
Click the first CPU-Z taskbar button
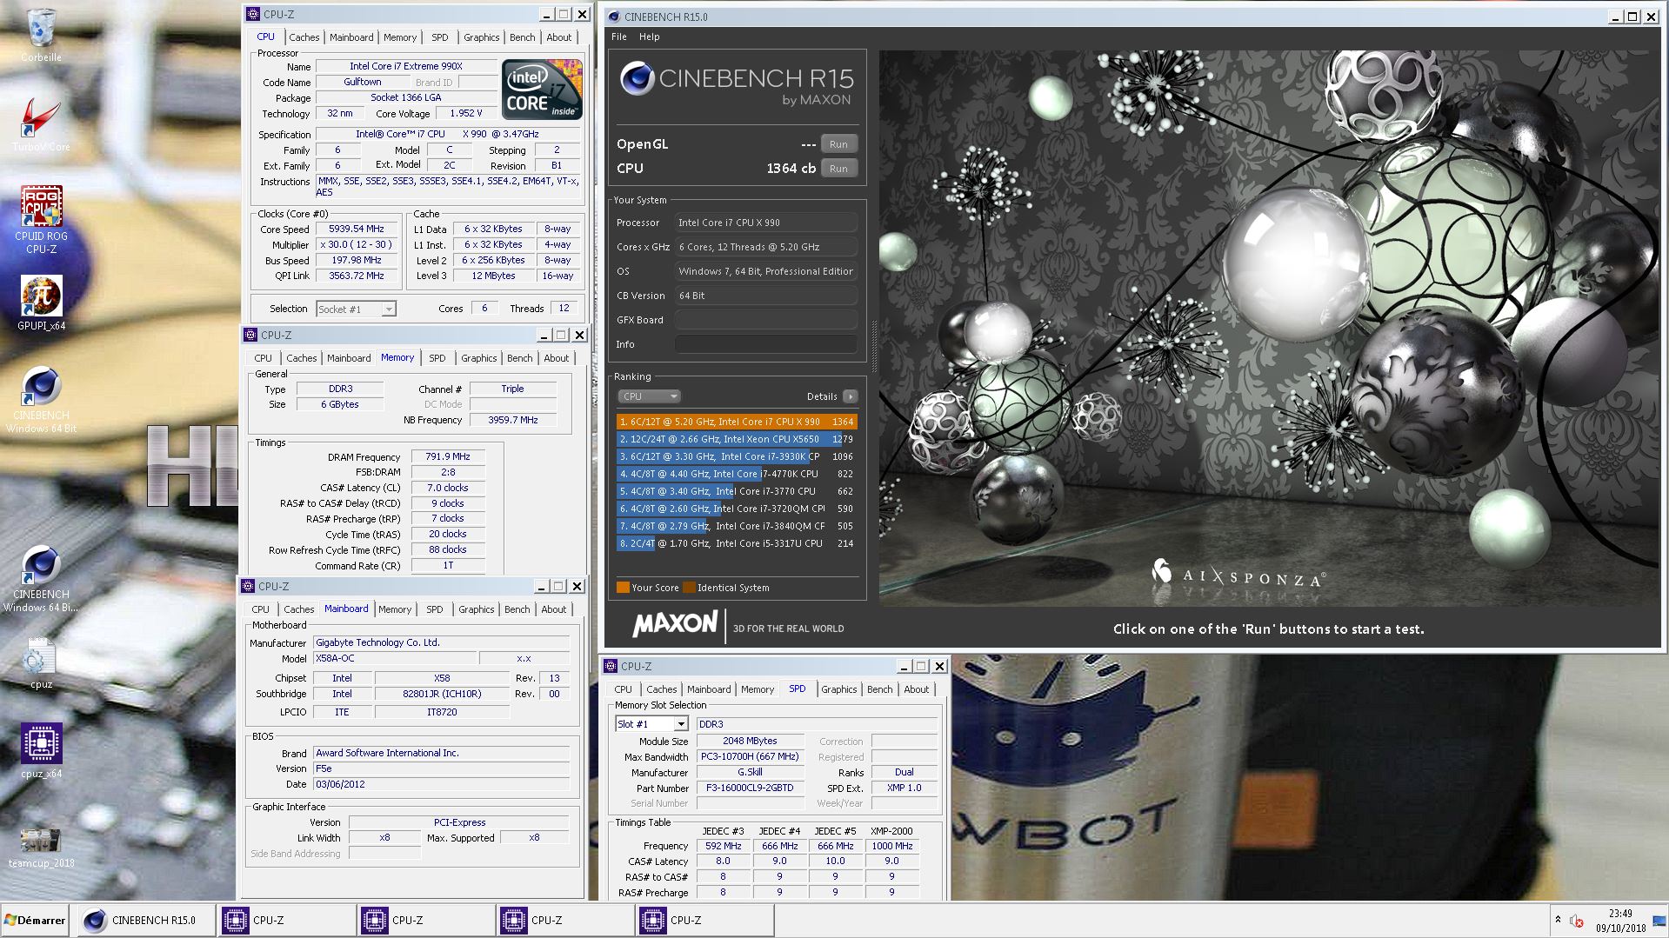coord(286,921)
